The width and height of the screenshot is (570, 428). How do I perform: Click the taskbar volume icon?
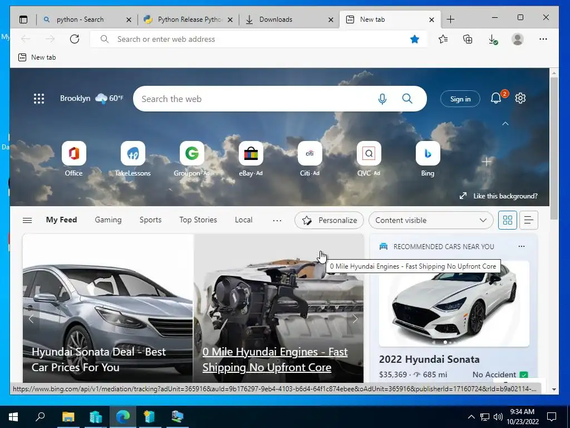tap(498, 417)
